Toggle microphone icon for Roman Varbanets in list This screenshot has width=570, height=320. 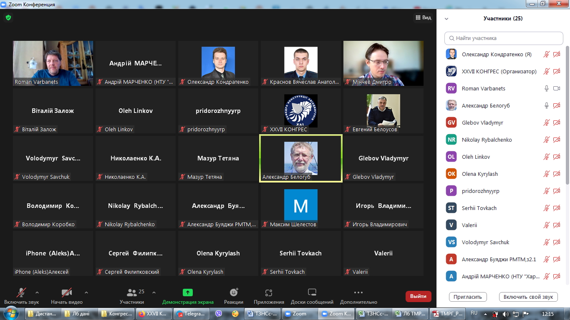[546, 88]
